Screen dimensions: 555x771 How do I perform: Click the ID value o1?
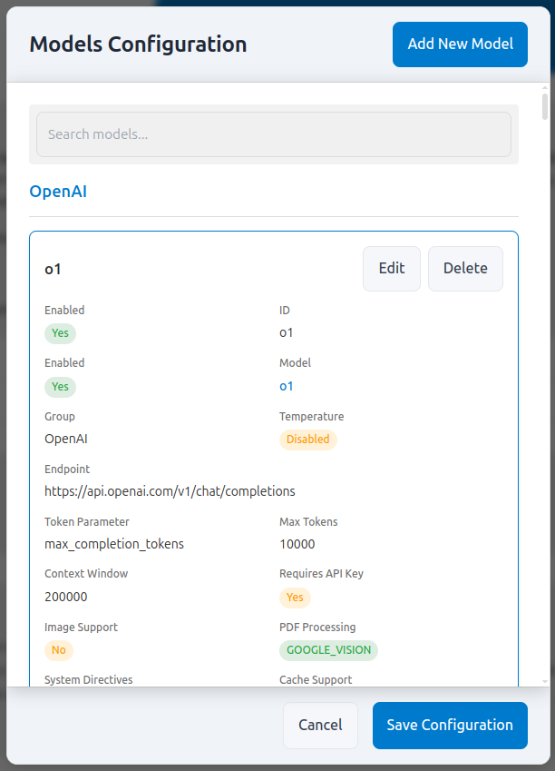tap(286, 333)
